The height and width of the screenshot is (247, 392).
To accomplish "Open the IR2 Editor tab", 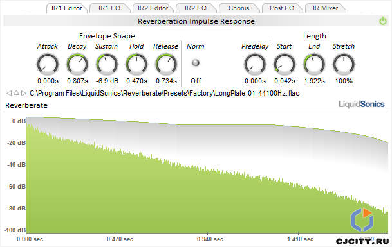I will [x=153, y=8].
